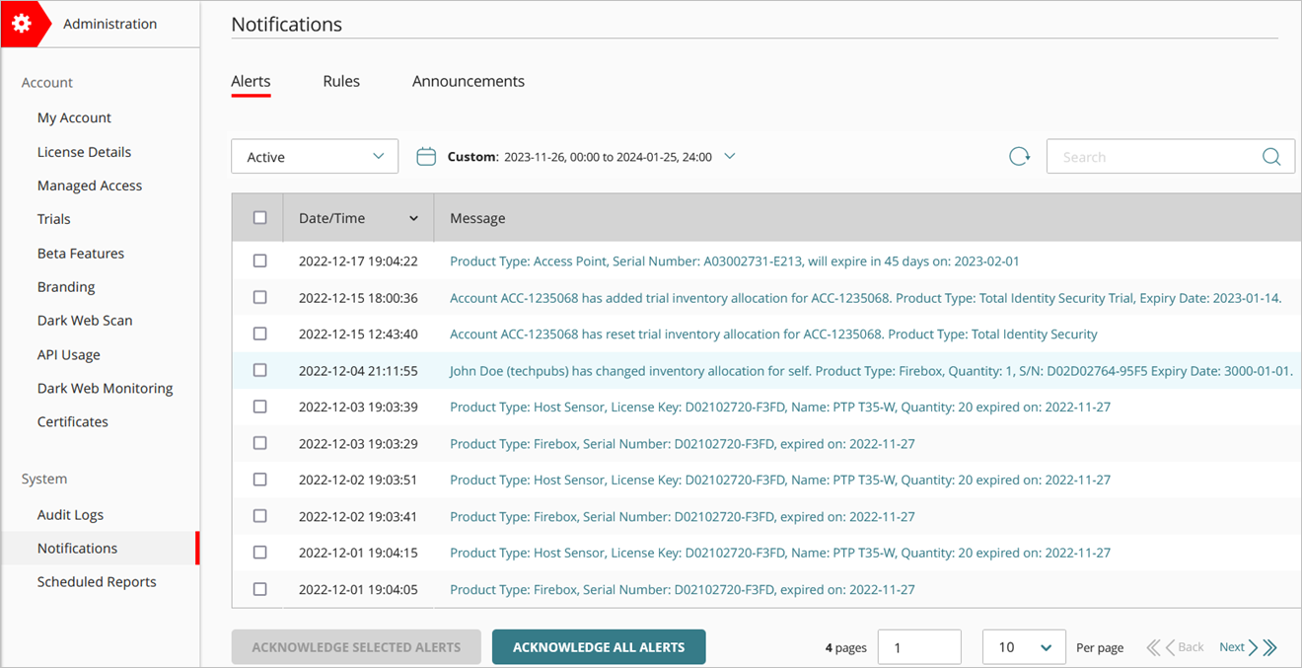Open the per-page count dropdown
1302x668 pixels.
(1023, 646)
